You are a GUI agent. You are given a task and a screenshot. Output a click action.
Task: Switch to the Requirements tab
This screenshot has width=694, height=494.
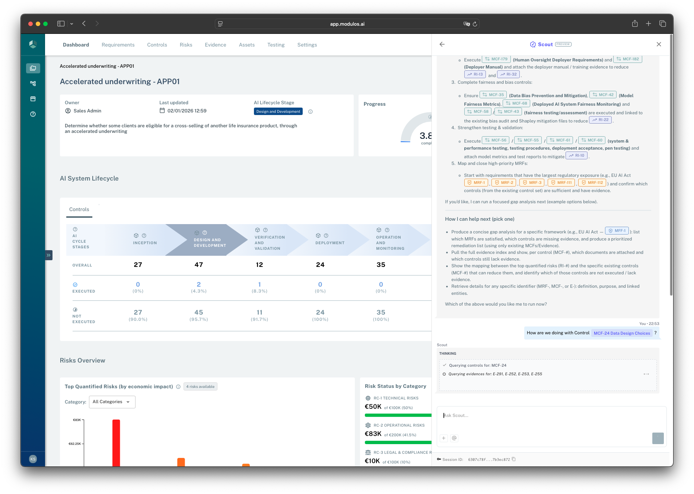pyautogui.click(x=118, y=45)
